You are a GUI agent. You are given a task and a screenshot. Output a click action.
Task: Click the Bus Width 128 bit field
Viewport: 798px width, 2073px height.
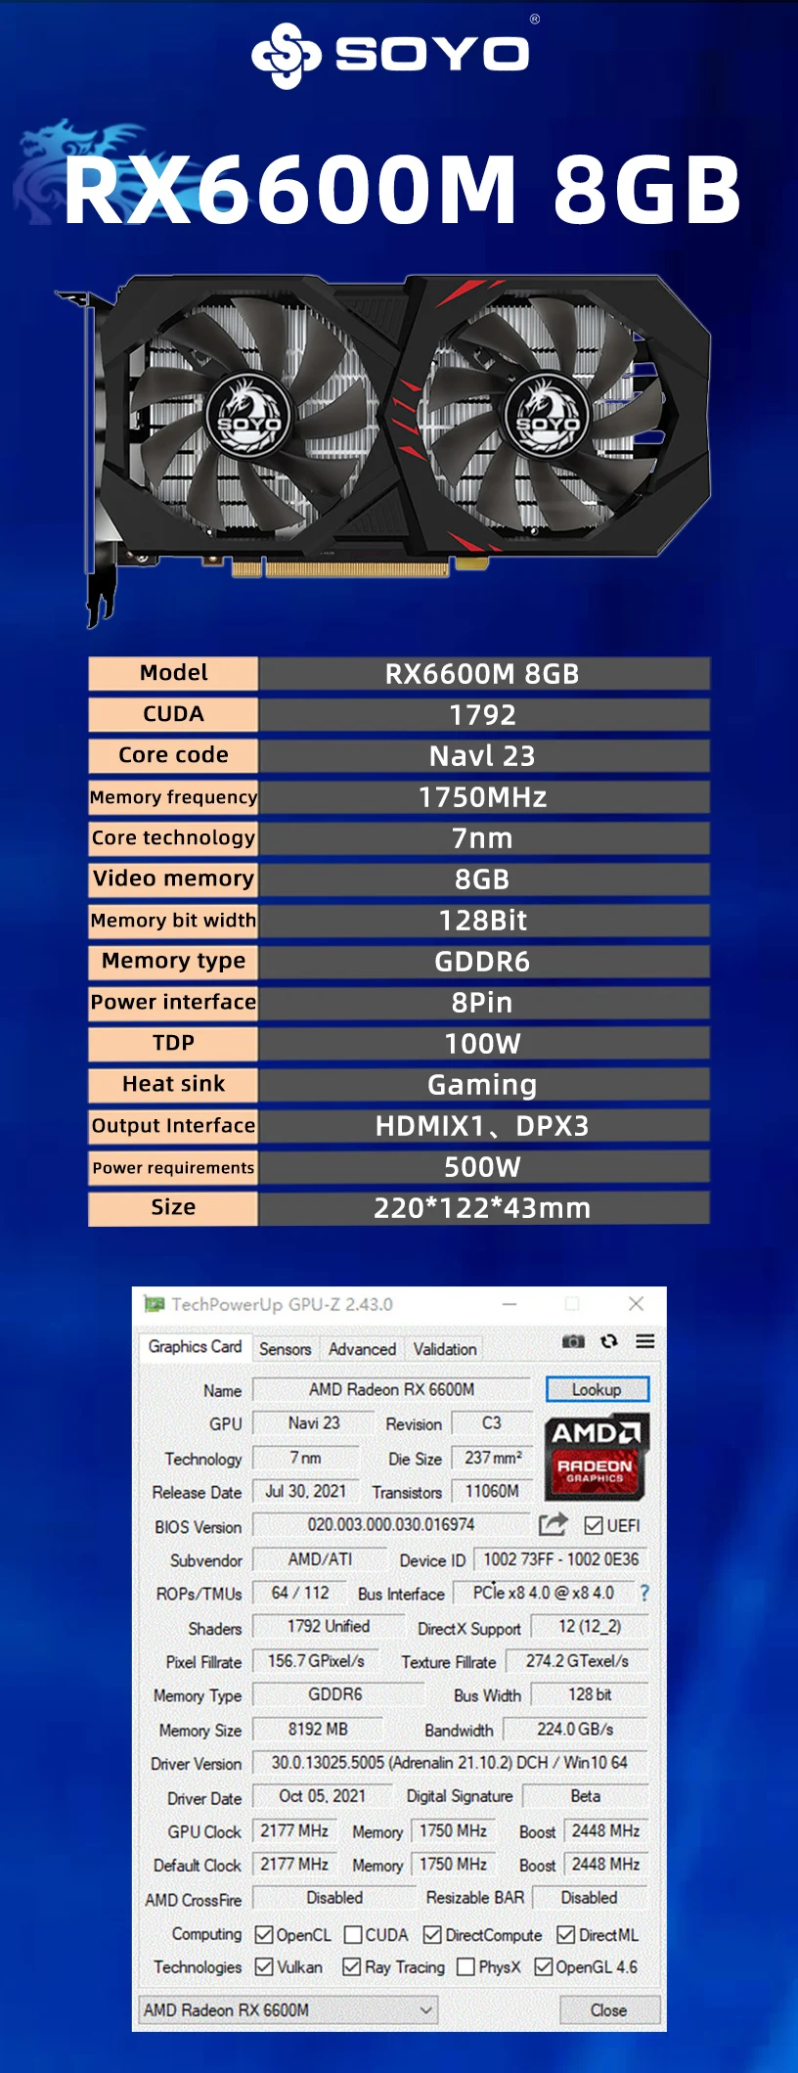590,1694
